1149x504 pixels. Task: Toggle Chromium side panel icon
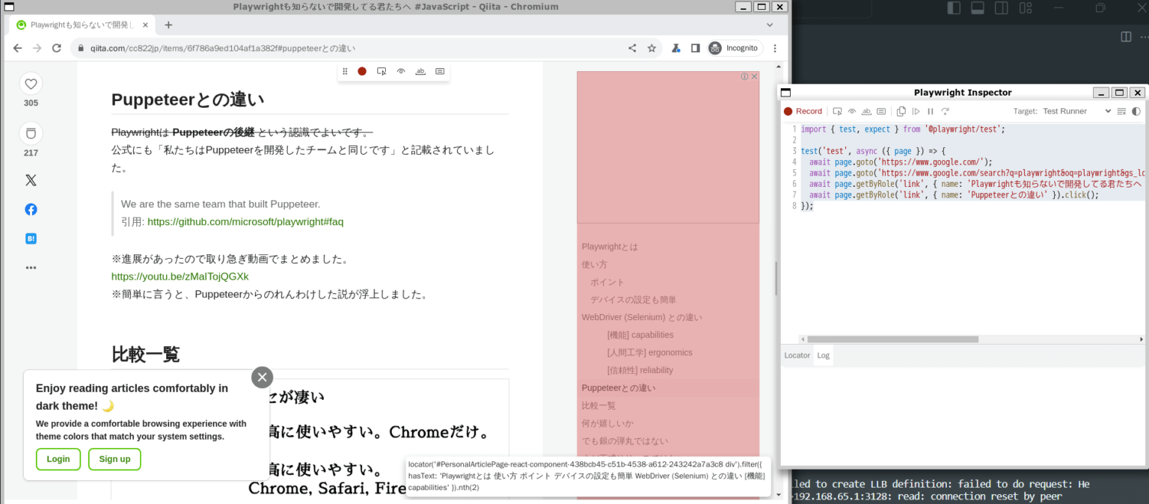point(695,48)
